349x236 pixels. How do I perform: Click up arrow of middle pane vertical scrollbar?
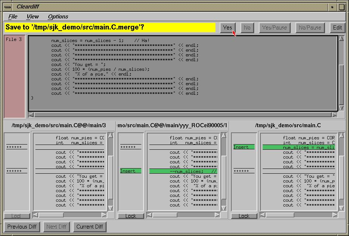pos(224,136)
